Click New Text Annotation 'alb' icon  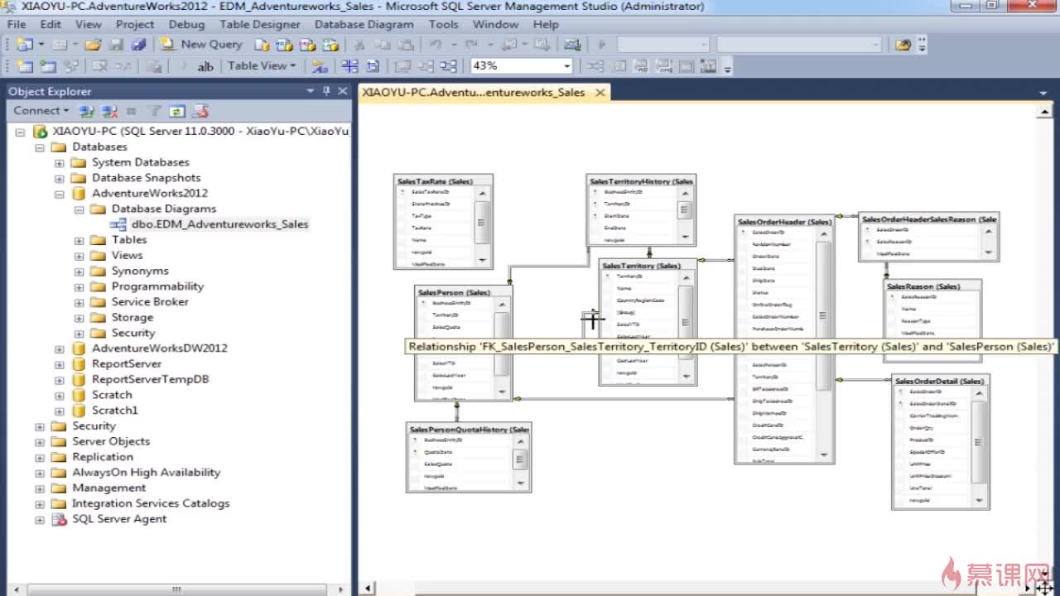pyautogui.click(x=205, y=66)
